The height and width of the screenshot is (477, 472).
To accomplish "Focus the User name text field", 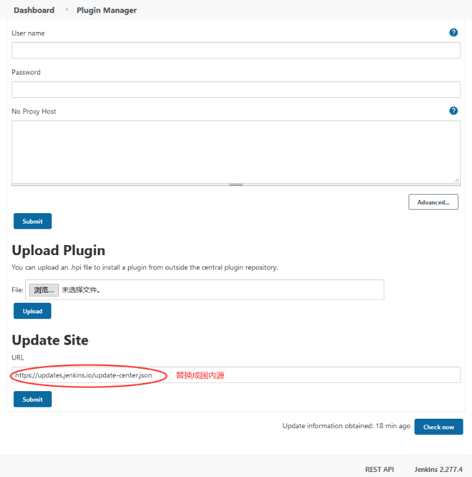I will click(236, 51).
